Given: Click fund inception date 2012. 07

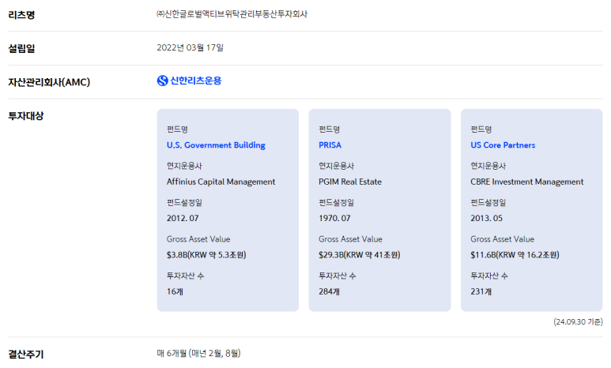Looking at the screenshot, I should (183, 219).
